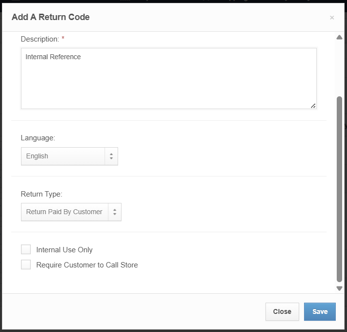Click the 'Internal Use Only' label text
The image size is (347, 332).
click(x=64, y=250)
